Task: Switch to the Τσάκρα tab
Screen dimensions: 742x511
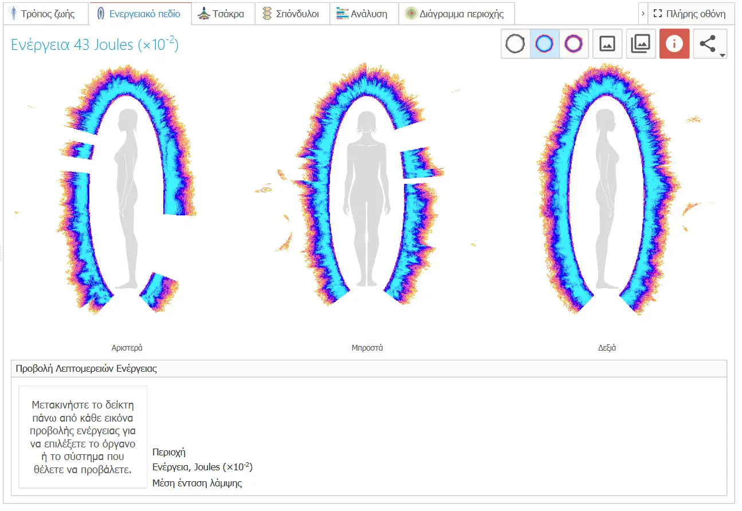Action: tap(223, 14)
